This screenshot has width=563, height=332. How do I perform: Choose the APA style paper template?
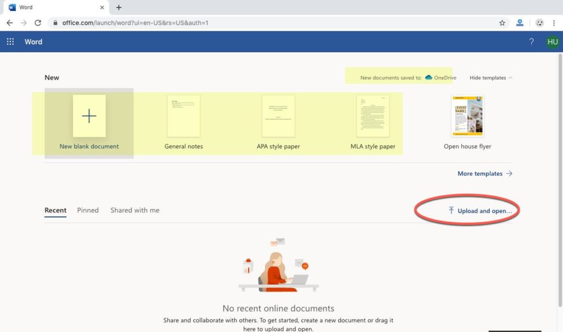[278, 123]
